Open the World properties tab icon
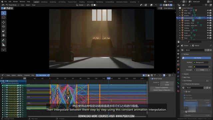The height and width of the screenshot is (120, 213). coord(178,65)
